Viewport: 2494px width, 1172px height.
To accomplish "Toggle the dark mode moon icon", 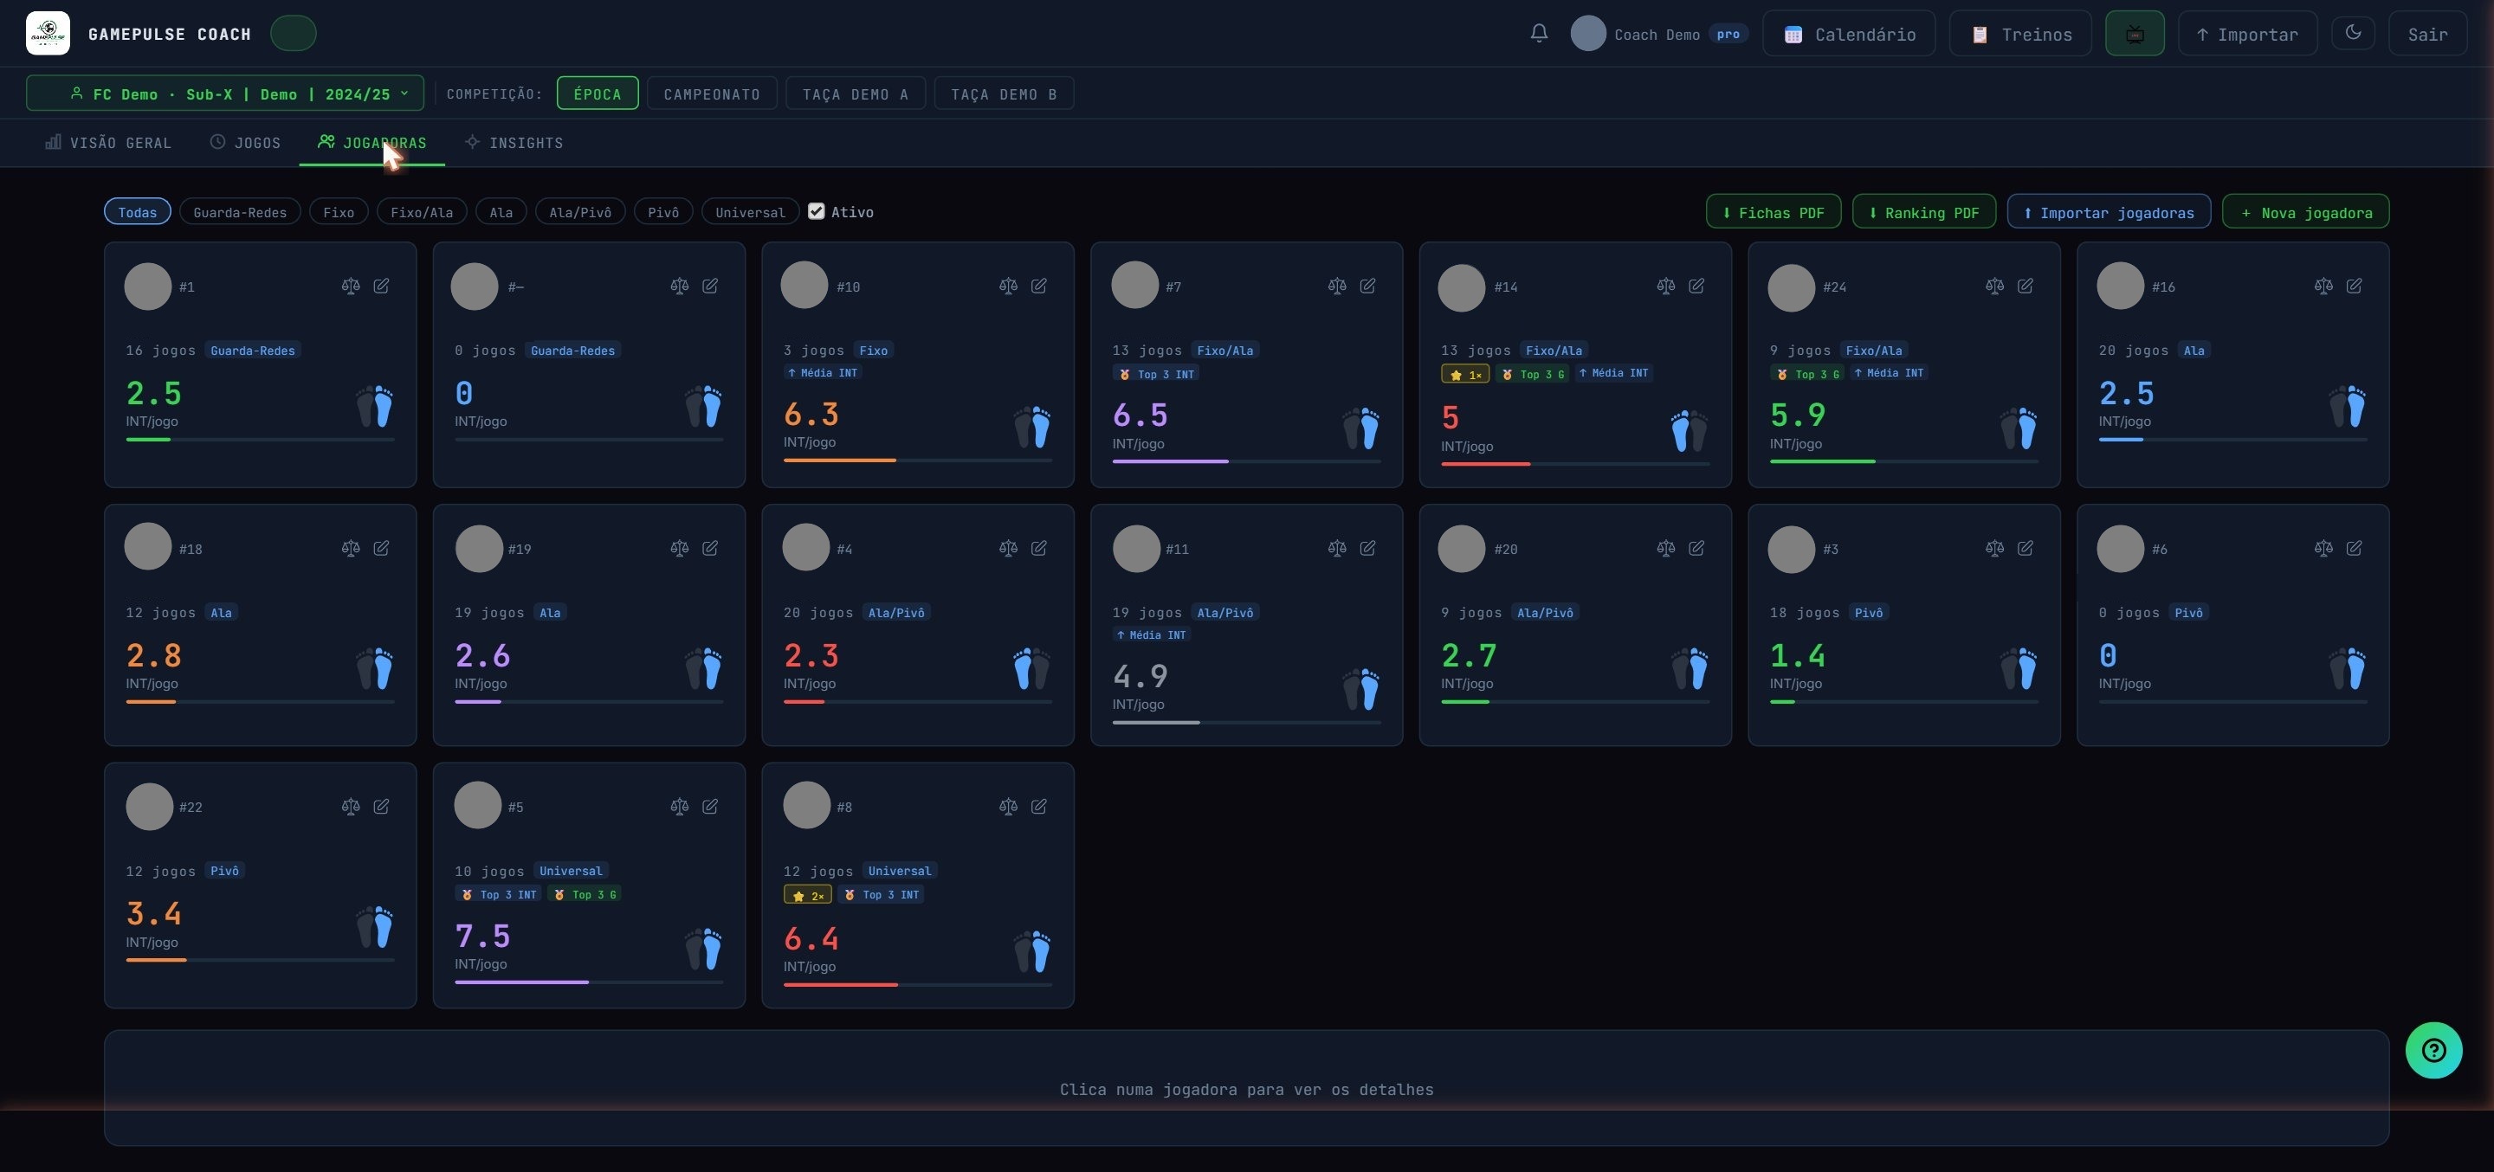I will (x=2353, y=33).
